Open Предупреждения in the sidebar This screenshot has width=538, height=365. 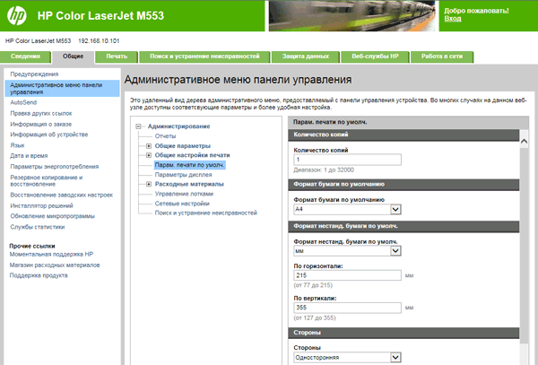pos(34,74)
